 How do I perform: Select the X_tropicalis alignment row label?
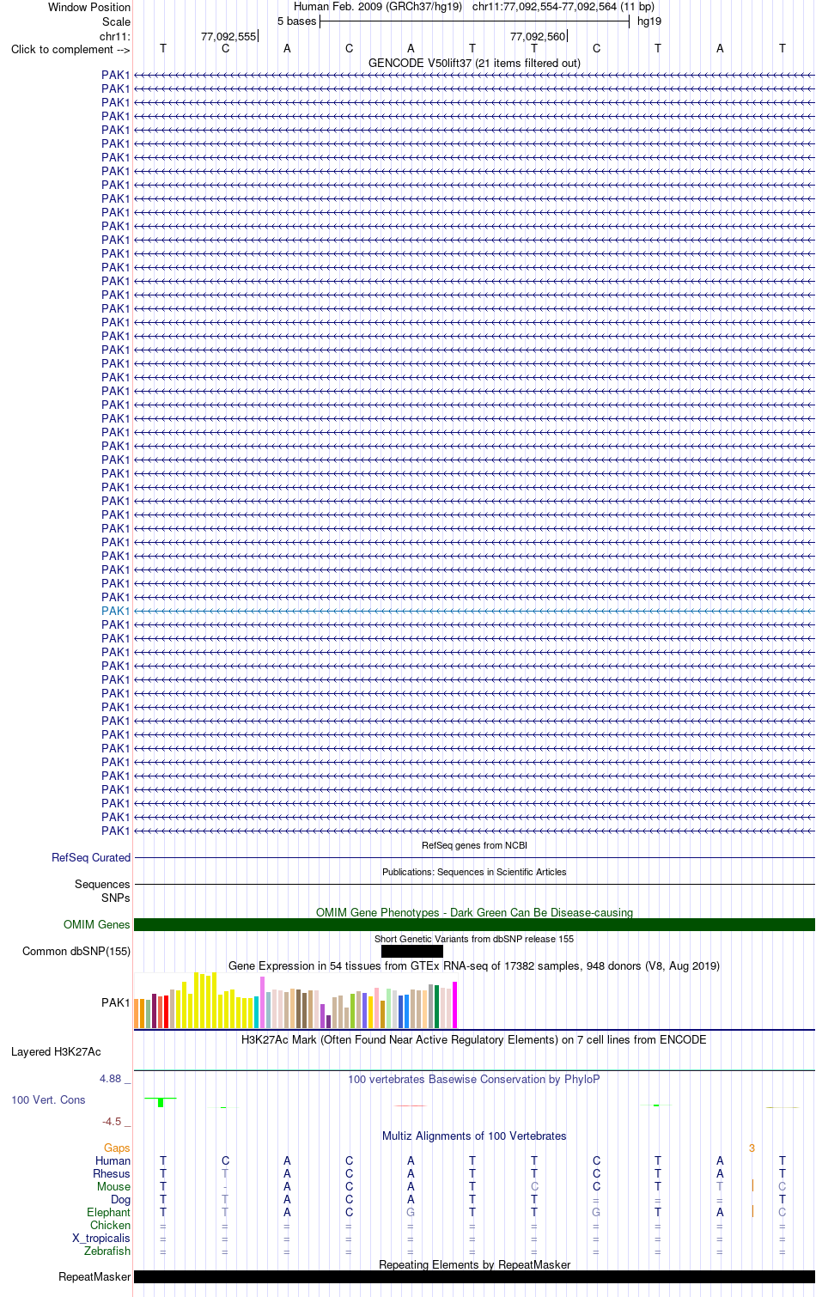pyautogui.click(x=101, y=1238)
